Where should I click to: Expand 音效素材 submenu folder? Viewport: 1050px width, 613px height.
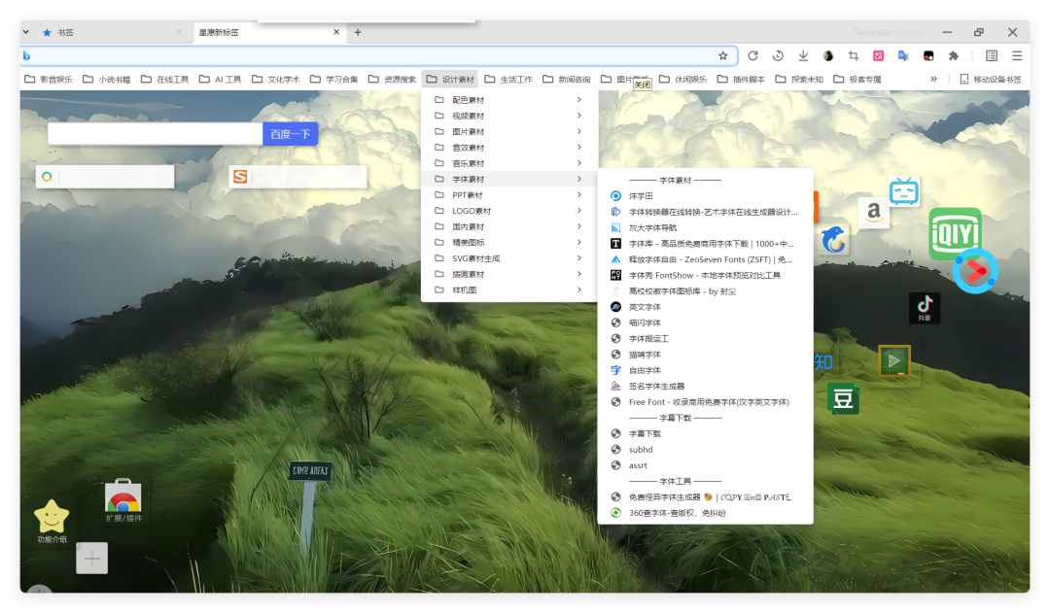(507, 148)
